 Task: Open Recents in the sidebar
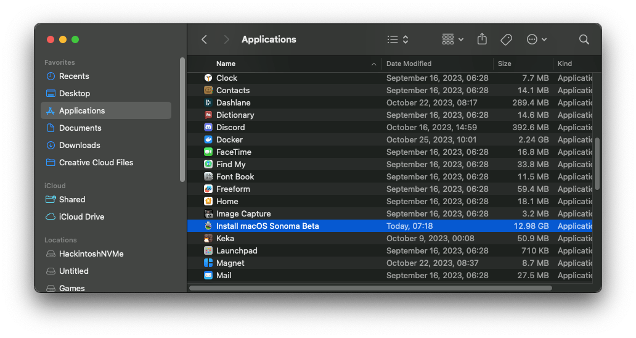click(x=106, y=76)
